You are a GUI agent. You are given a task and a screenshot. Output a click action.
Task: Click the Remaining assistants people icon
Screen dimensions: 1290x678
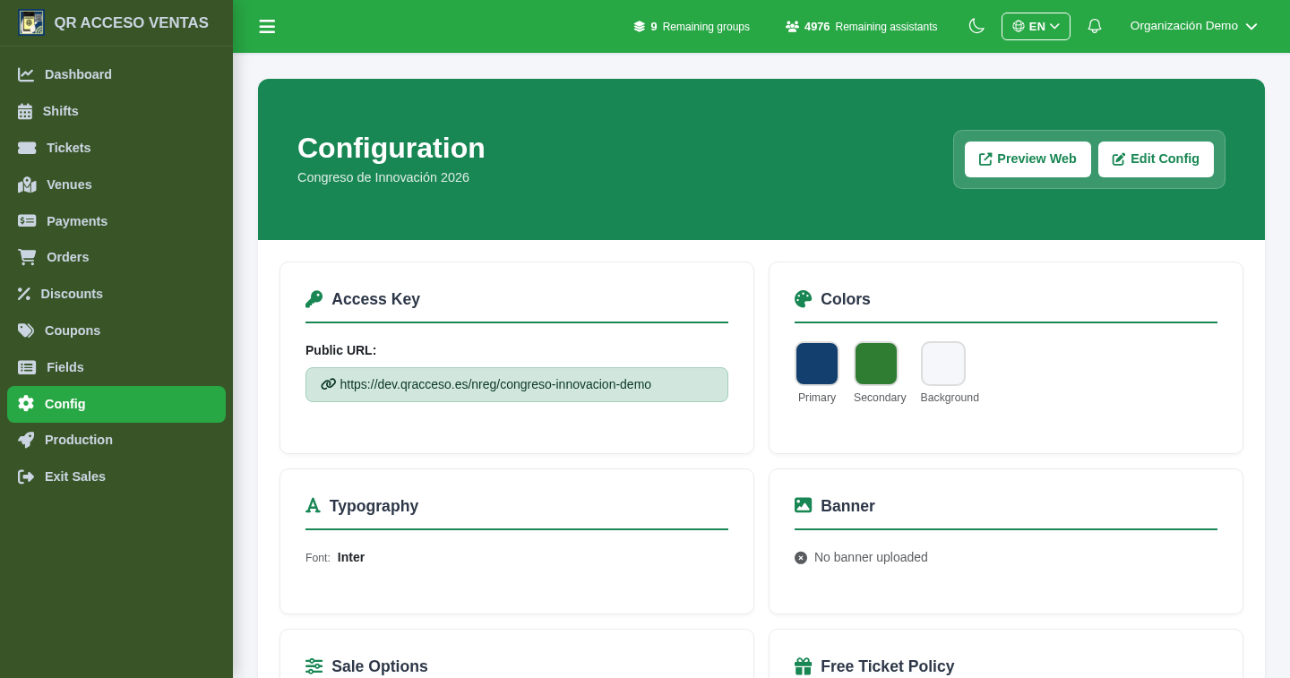point(792,27)
